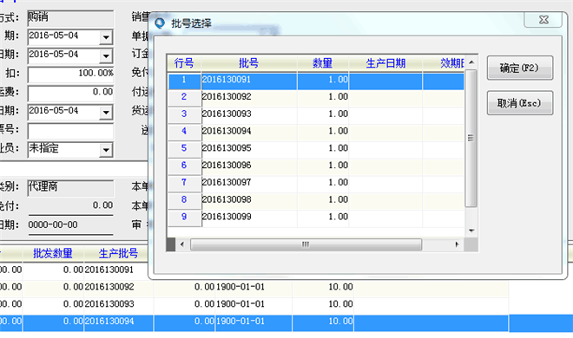The height and width of the screenshot is (338, 573).
Task: Click the 批发数量 column header
Action: coord(53,253)
